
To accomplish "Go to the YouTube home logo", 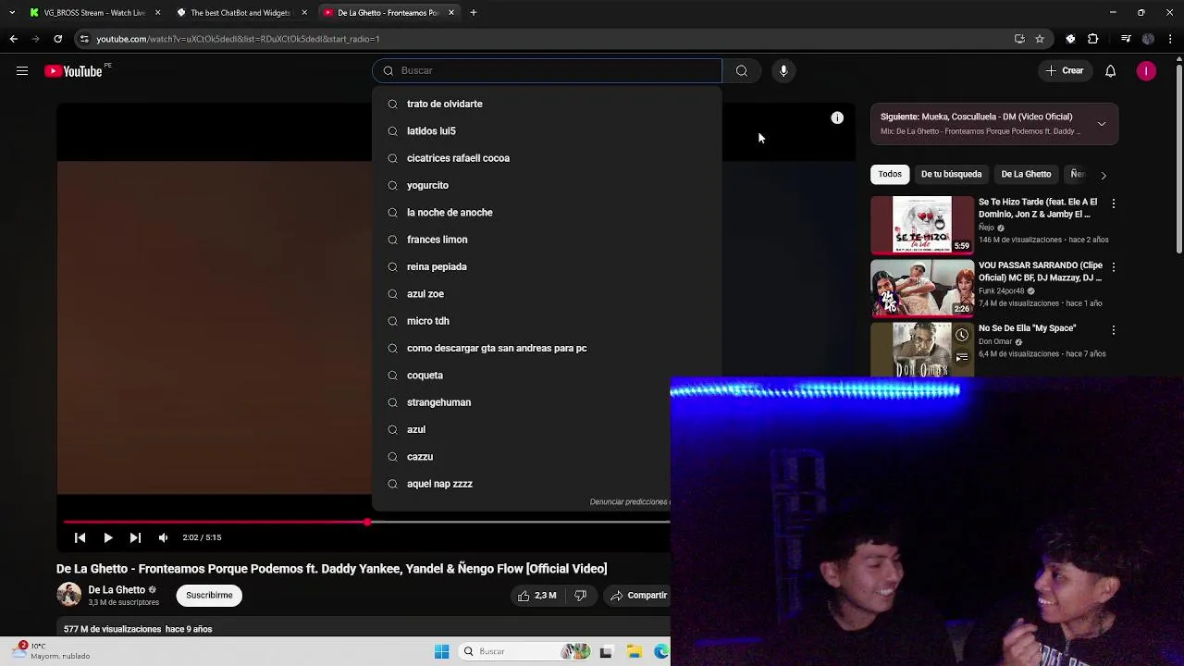I will pos(73,71).
